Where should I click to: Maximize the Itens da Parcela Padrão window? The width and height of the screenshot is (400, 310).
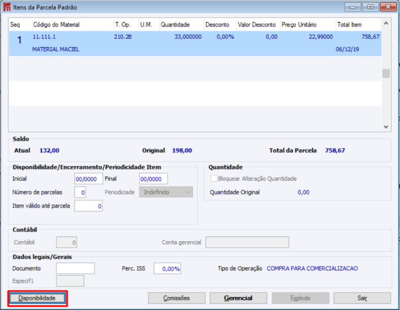click(370, 7)
